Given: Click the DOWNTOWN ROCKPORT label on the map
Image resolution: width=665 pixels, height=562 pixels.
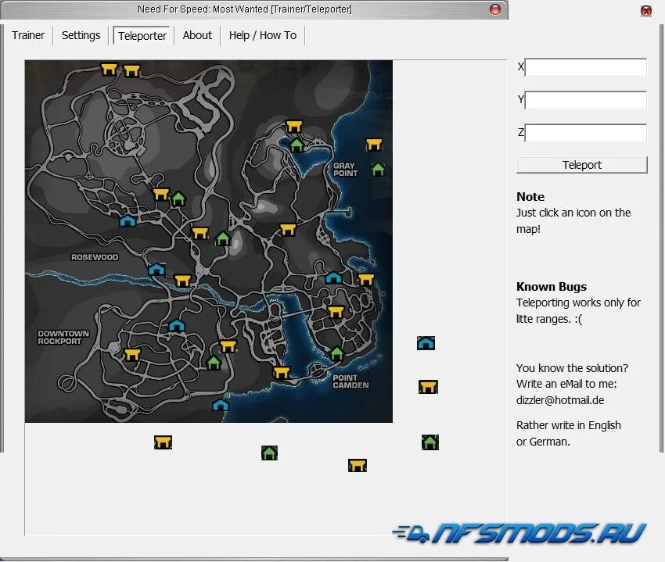Looking at the screenshot, I should pyautogui.click(x=63, y=338).
